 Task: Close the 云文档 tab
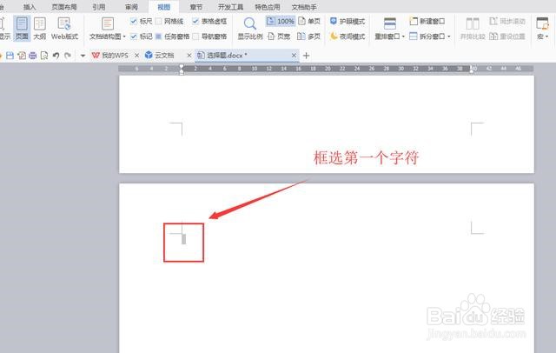(x=189, y=56)
